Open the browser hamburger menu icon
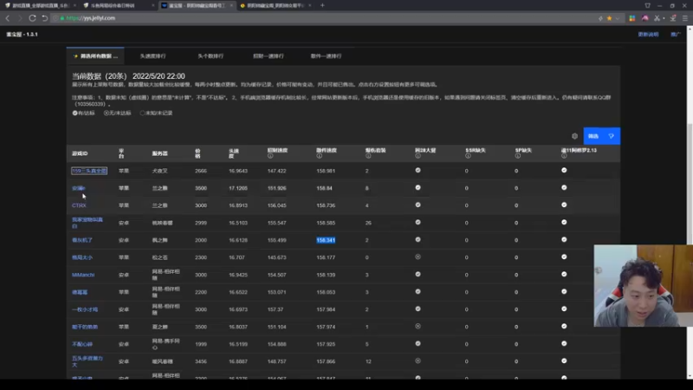 [685, 18]
